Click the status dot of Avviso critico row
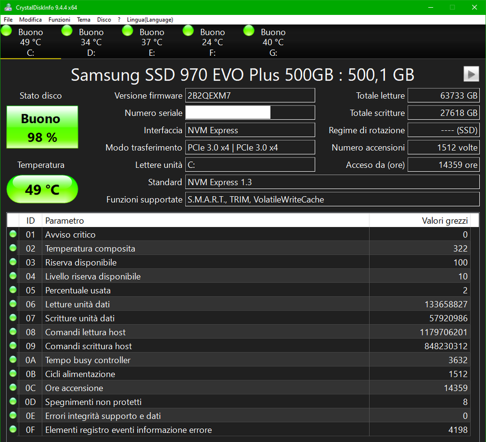 (x=13, y=234)
